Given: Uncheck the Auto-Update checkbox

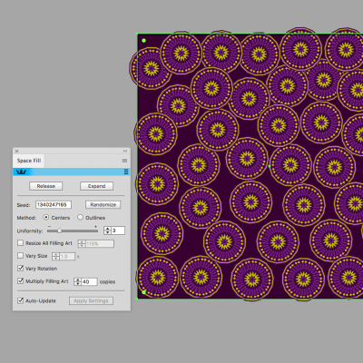Looking at the screenshot, I should (21, 300).
